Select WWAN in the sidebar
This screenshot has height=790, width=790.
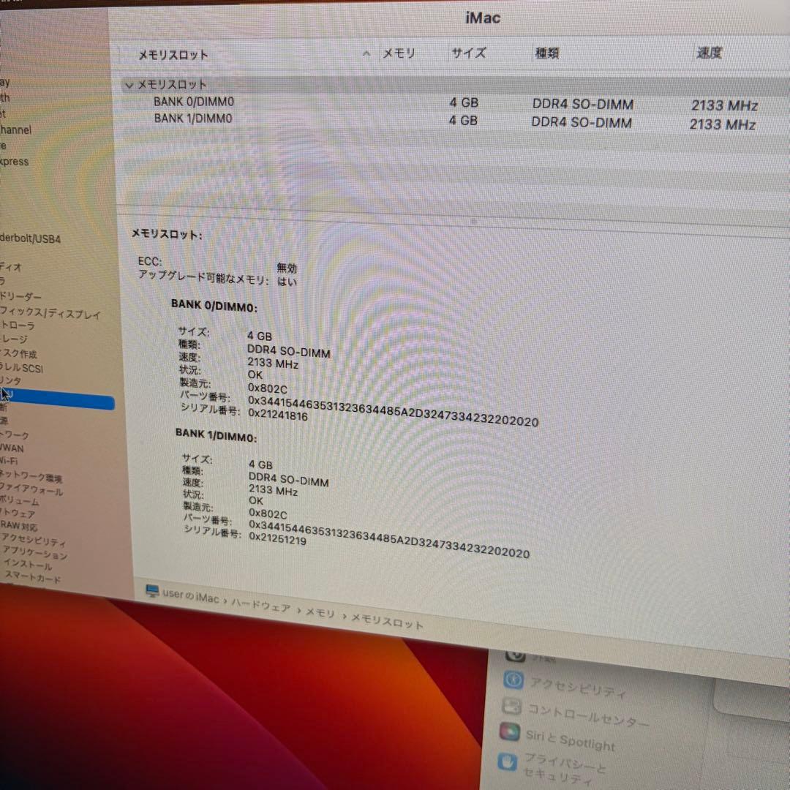12,448
